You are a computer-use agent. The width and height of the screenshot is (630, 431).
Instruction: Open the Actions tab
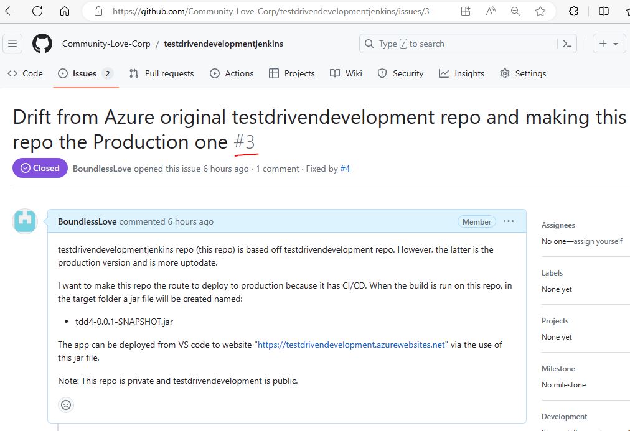tap(232, 73)
